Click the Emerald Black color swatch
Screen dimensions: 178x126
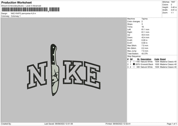[x=134, y=64]
